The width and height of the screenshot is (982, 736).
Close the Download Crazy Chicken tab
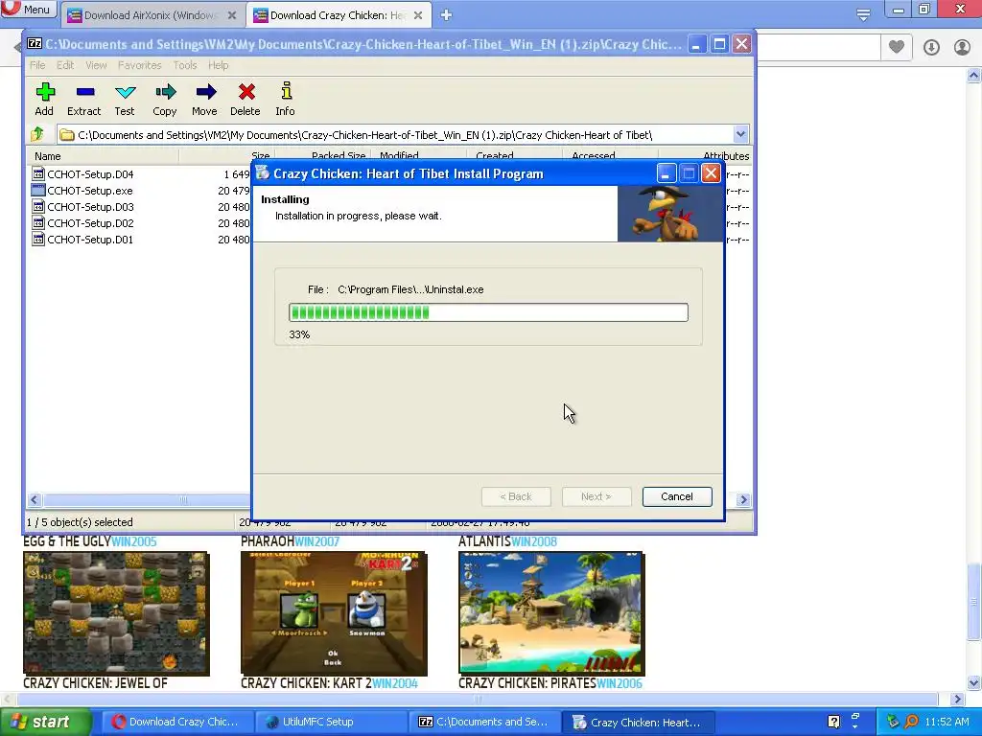click(x=418, y=15)
